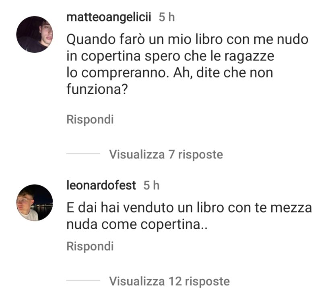This screenshot has height=288, width=322.
Task: Open leonardofest's profile picture
Action: (x=35, y=203)
